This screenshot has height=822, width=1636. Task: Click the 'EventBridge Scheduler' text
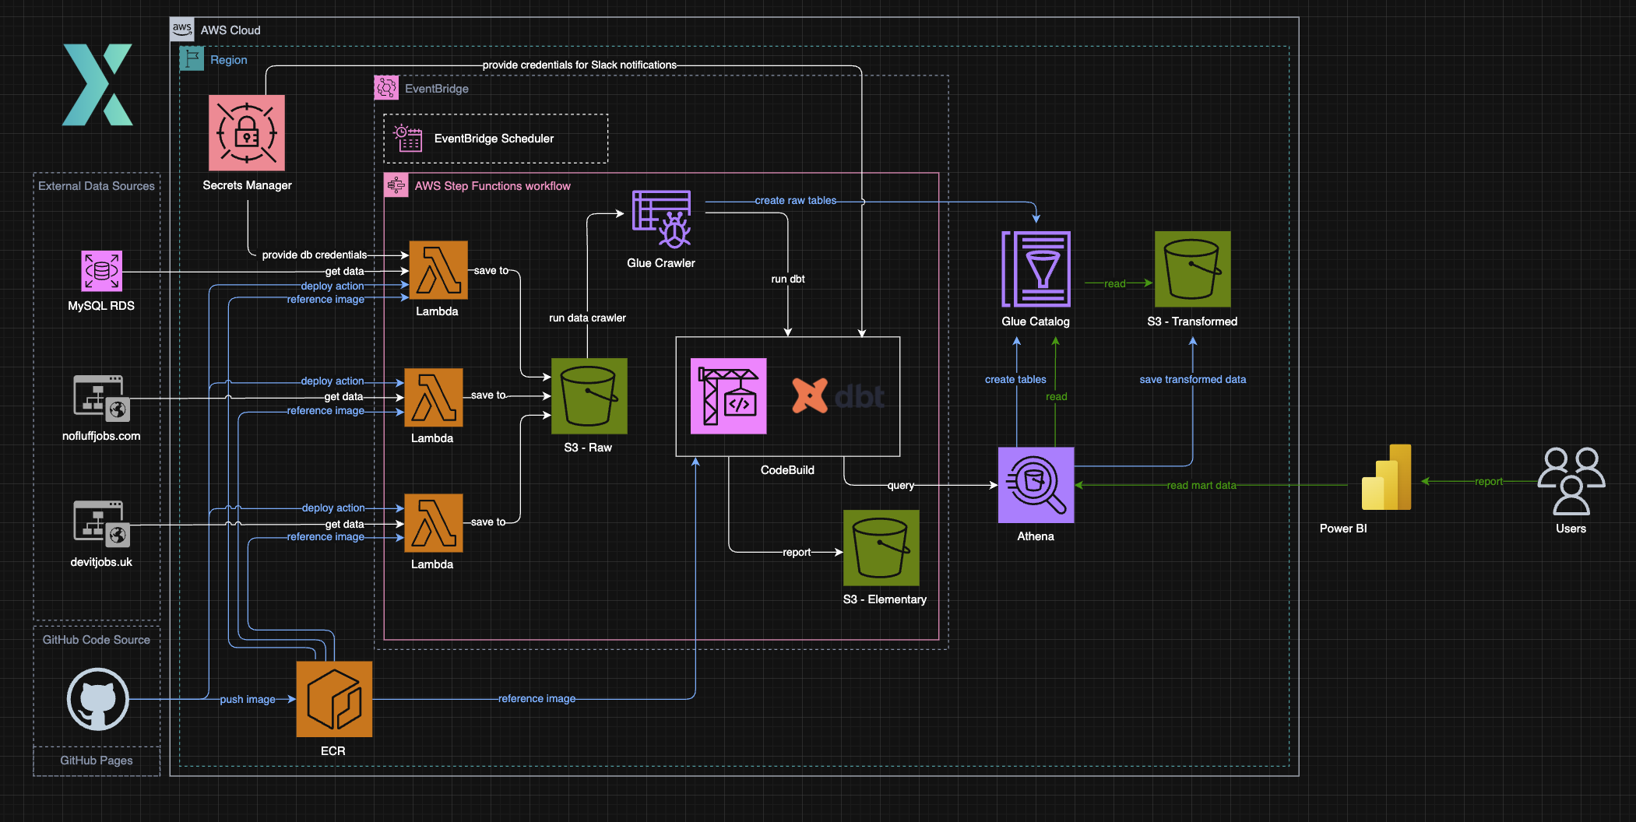(494, 139)
